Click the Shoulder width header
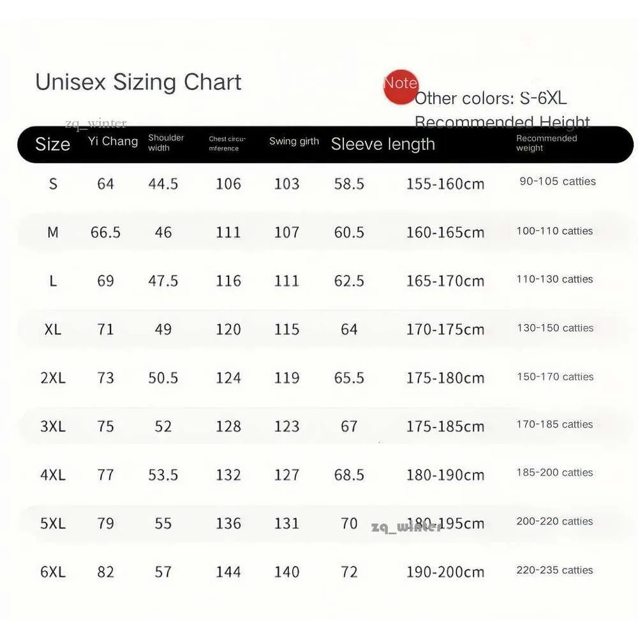Image resolution: width=638 pixels, height=638 pixels. pyautogui.click(x=166, y=142)
